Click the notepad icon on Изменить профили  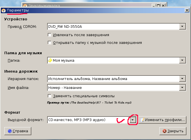(x=142, y=120)
